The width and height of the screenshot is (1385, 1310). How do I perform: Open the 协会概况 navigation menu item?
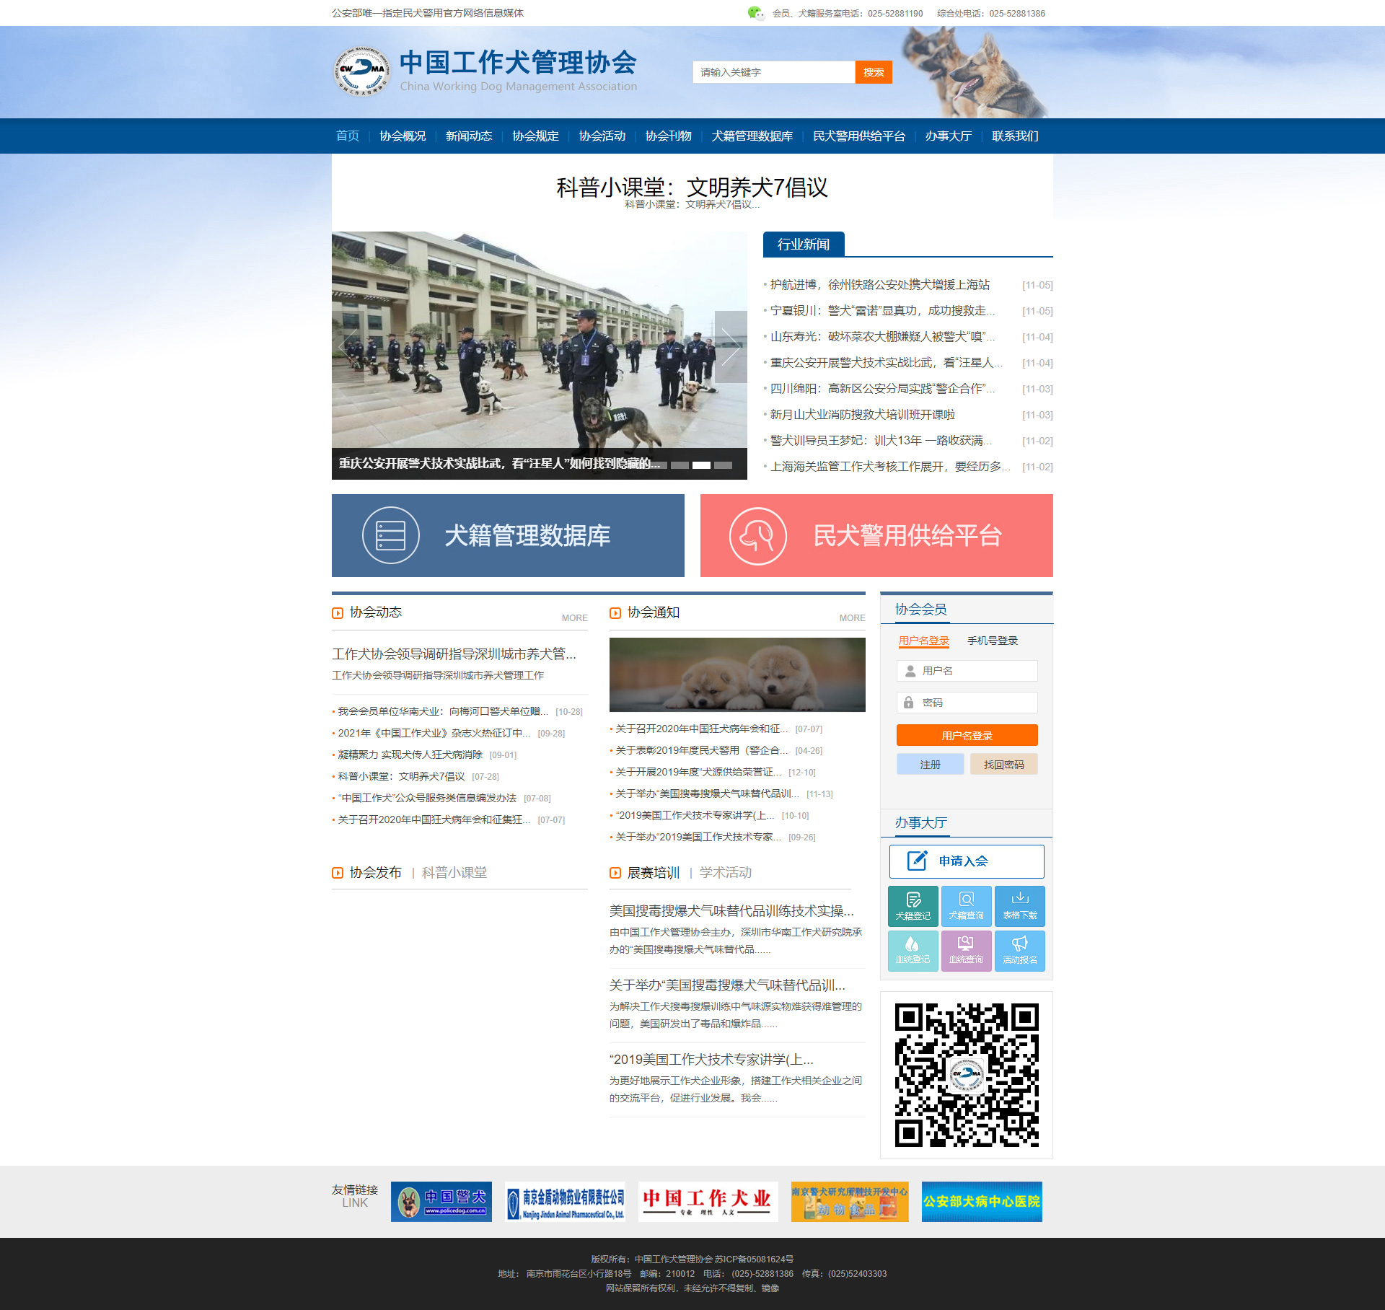(x=403, y=136)
